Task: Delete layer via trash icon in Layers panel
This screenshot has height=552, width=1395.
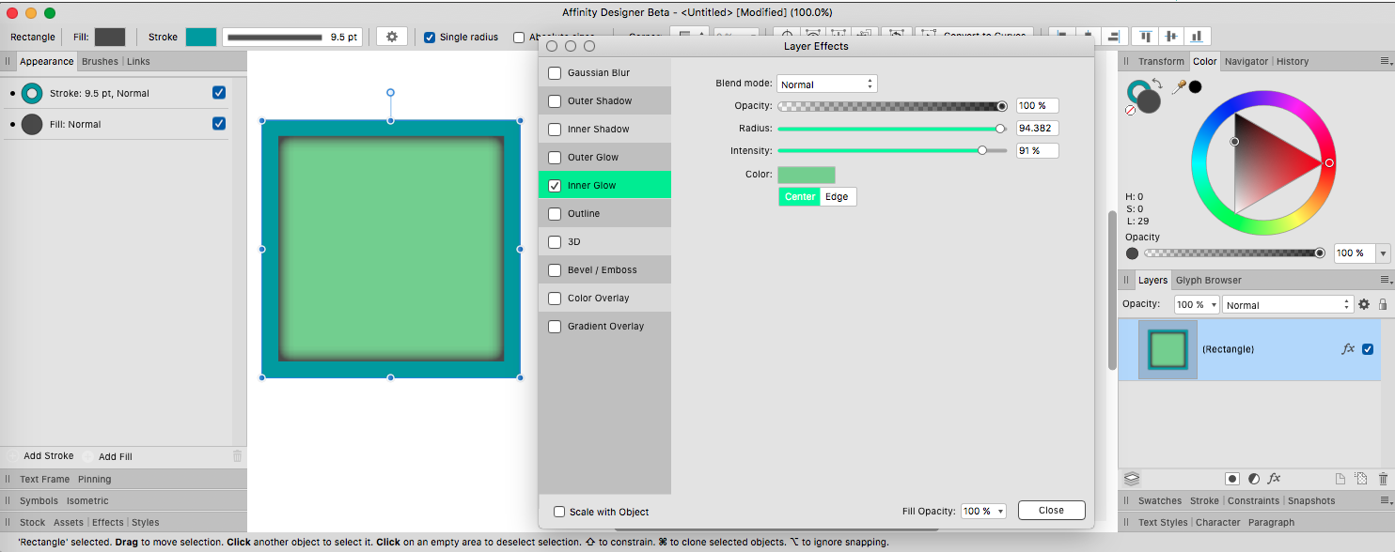Action: pos(1382,478)
